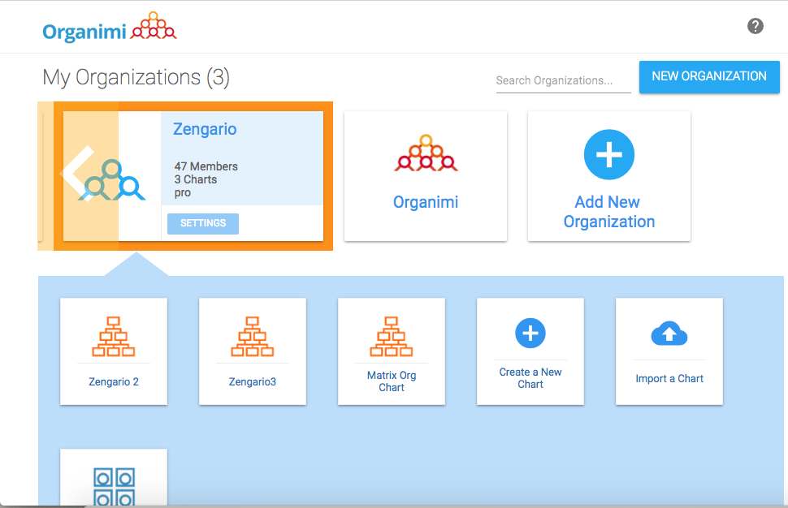Image resolution: width=788 pixels, height=508 pixels.
Task: Open the Zengario 2 chart icon
Action: (x=114, y=336)
